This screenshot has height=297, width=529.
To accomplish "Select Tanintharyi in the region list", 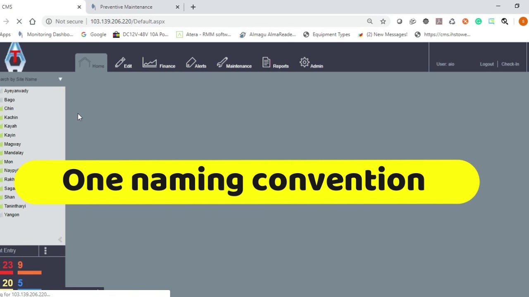I will point(15,206).
